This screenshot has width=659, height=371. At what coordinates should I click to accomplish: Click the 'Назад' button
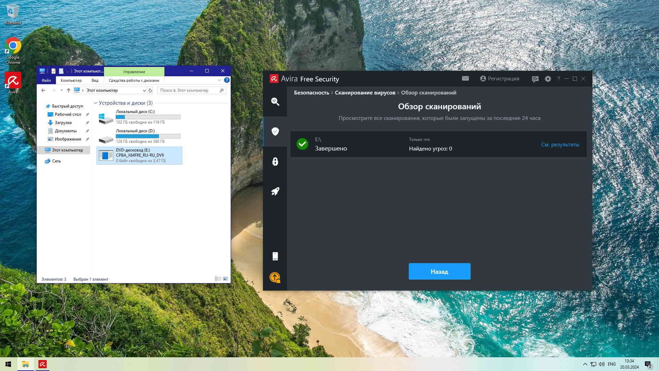pos(439,271)
